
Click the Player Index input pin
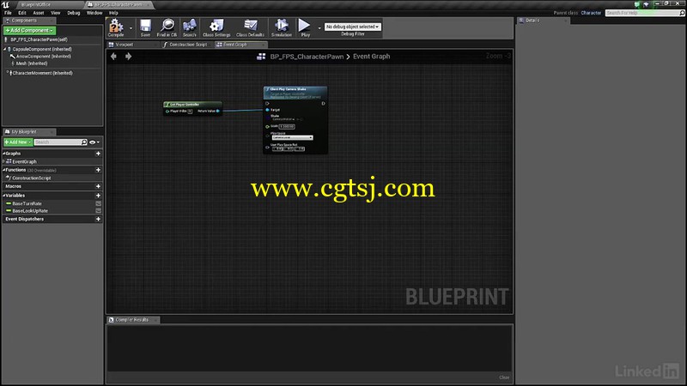click(167, 112)
